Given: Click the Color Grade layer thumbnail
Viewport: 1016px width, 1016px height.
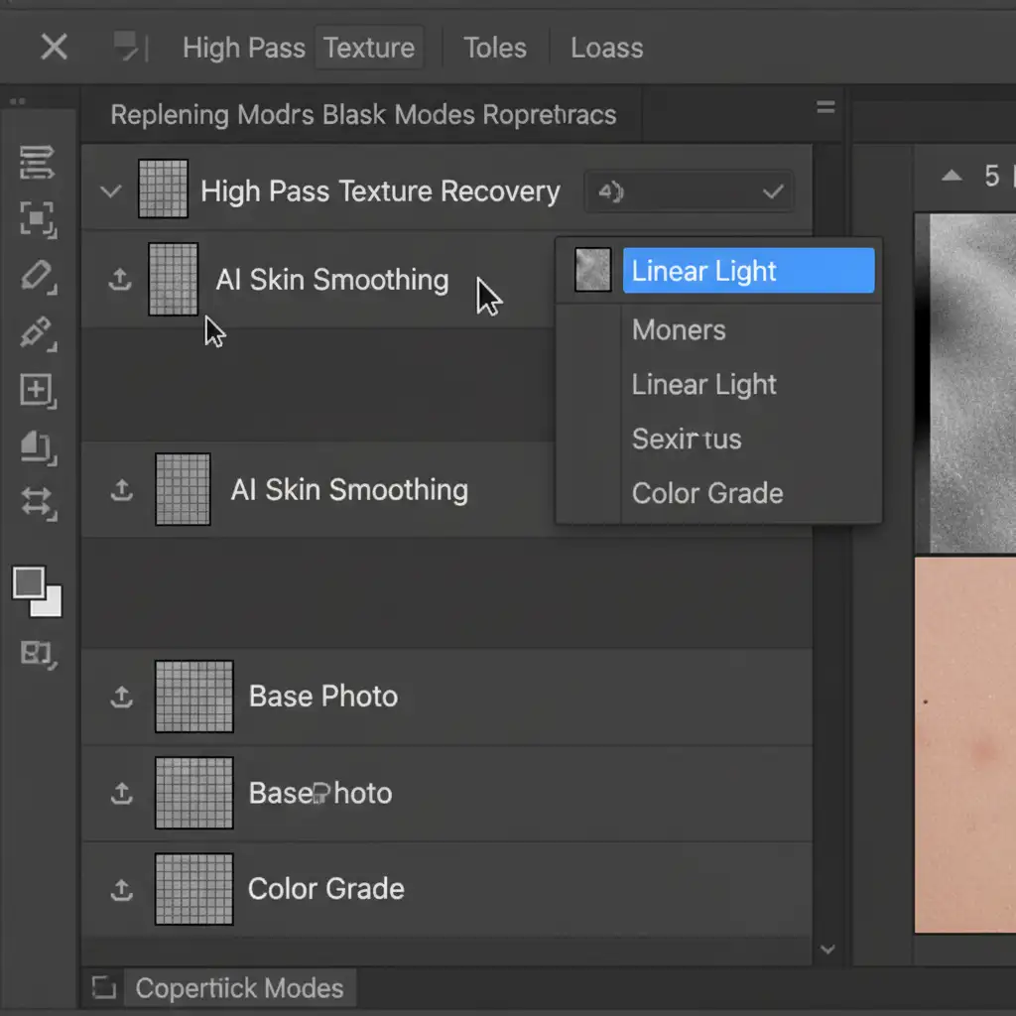Looking at the screenshot, I should 194,889.
